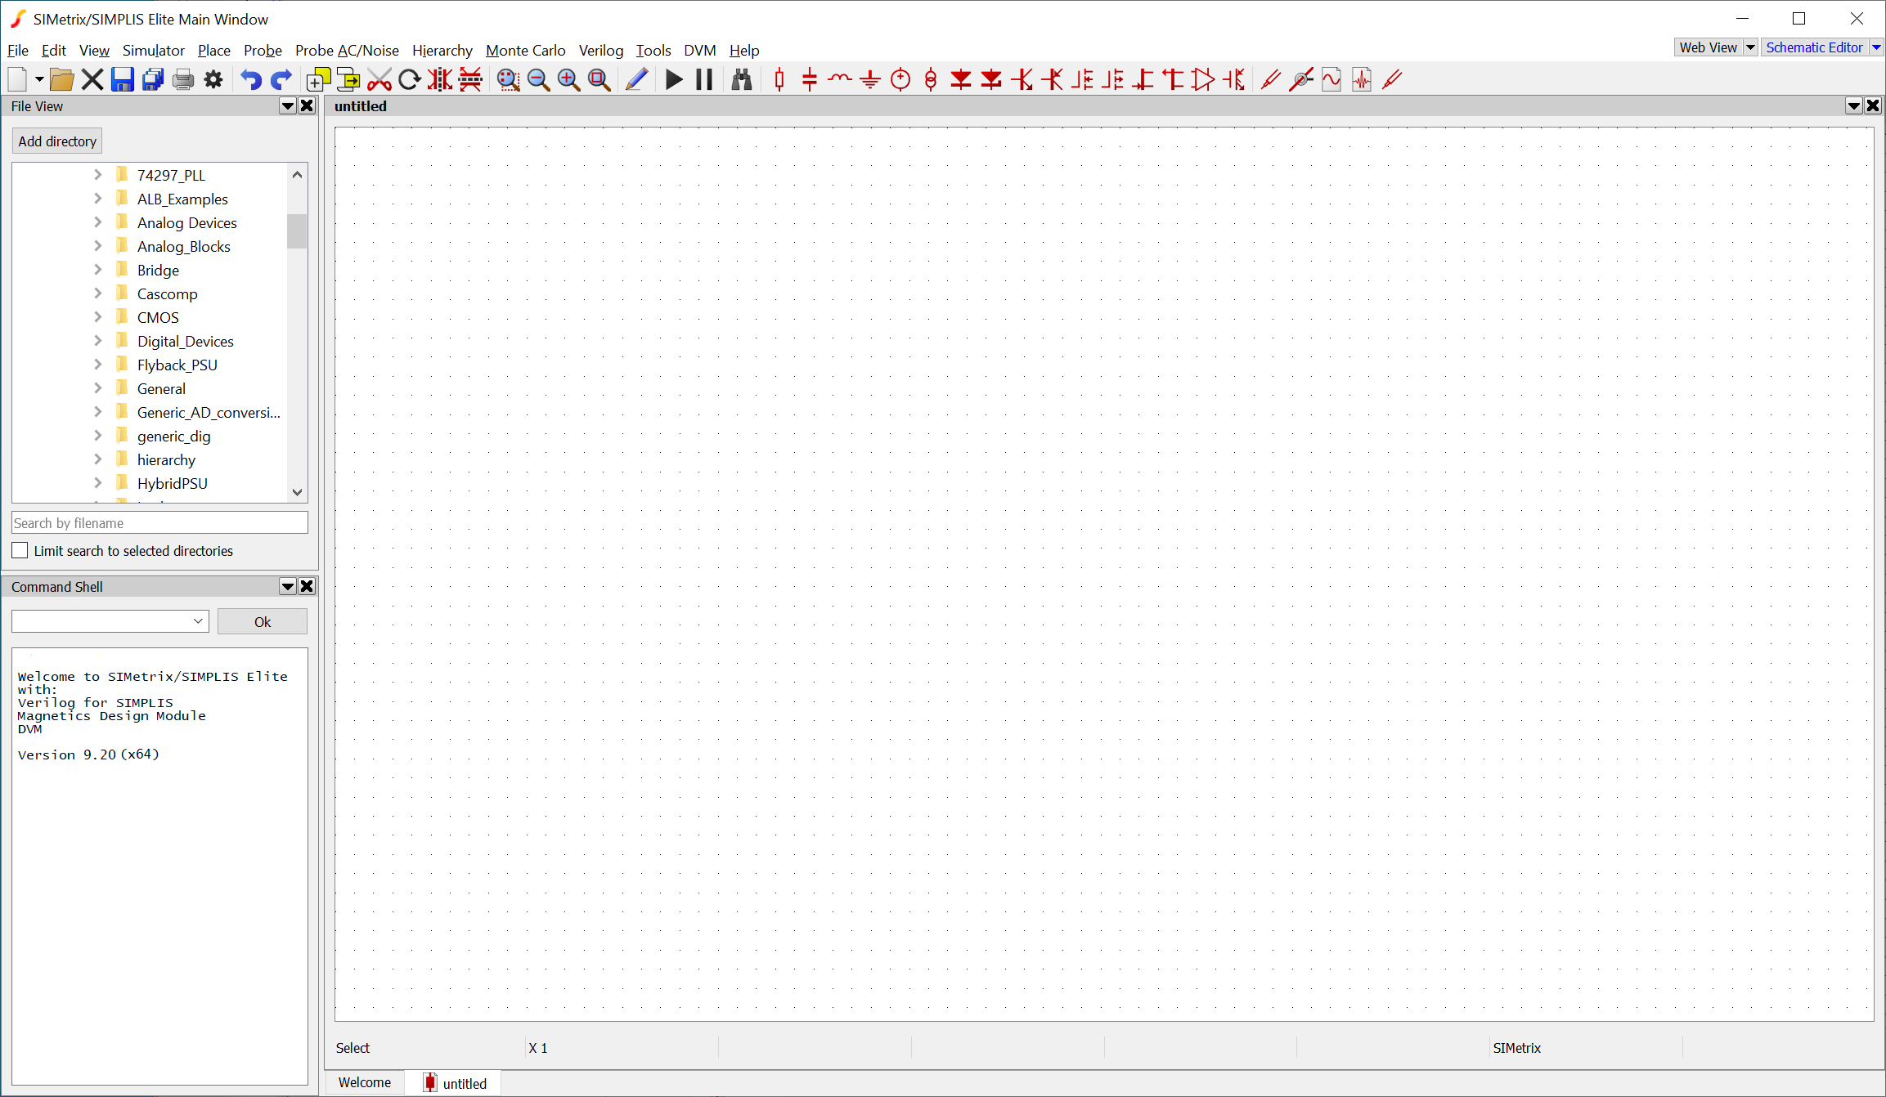Click the Add directory button
Viewport: 1886px width, 1097px height.
click(57, 141)
